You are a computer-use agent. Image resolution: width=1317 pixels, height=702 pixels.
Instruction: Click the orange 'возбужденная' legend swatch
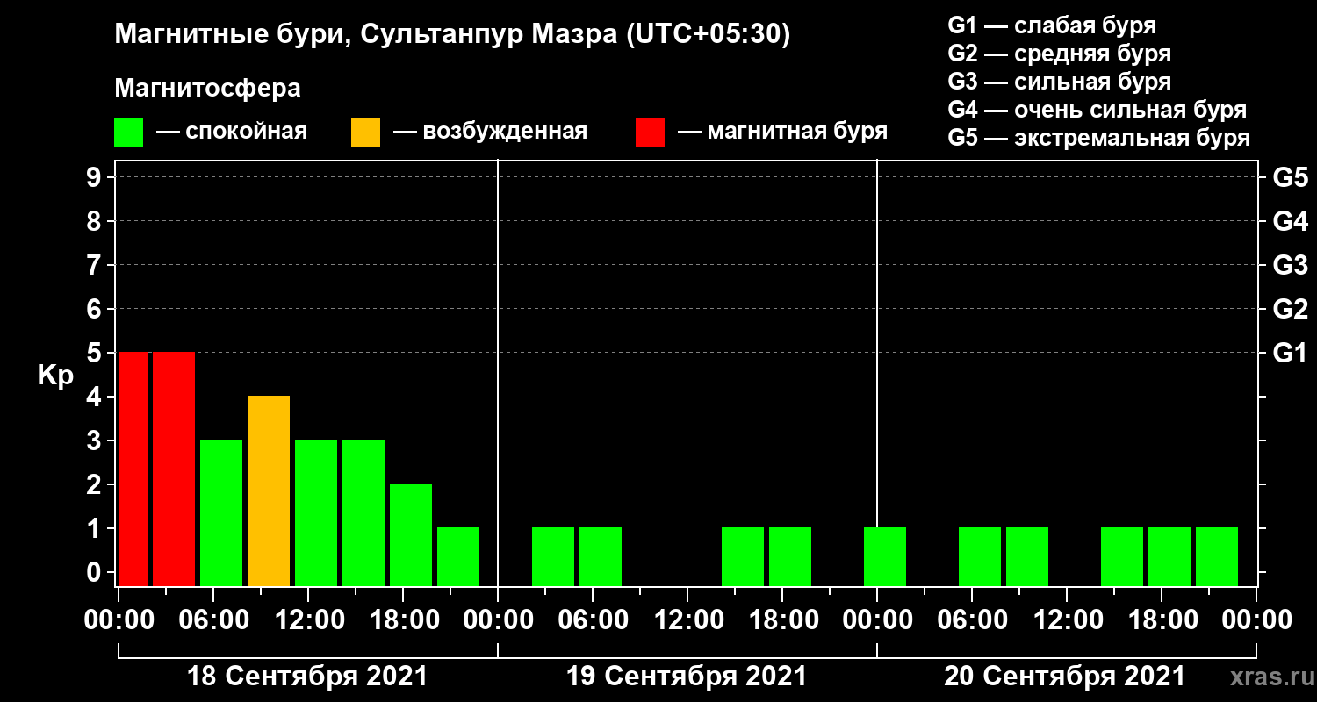(x=365, y=133)
